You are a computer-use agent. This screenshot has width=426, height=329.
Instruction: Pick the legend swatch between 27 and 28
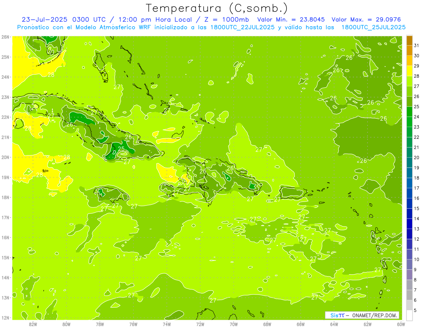pos(410,81)
